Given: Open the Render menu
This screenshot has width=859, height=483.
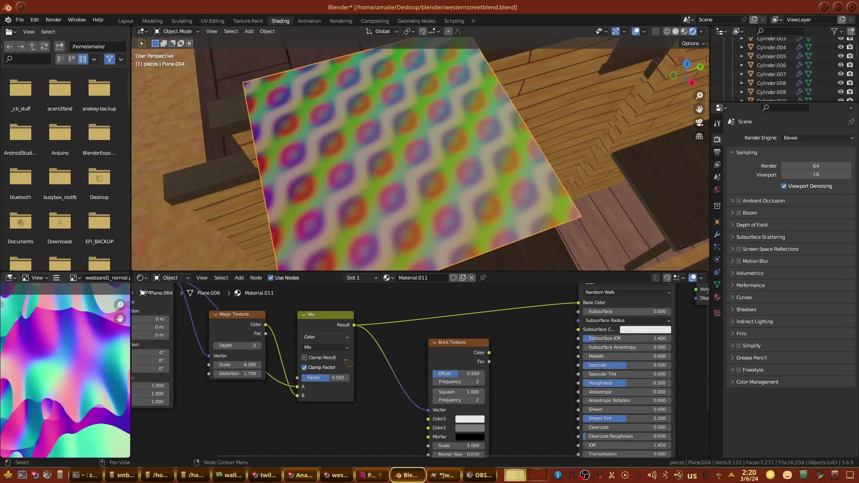Looking at the screenshot, I should coord(53,20).
